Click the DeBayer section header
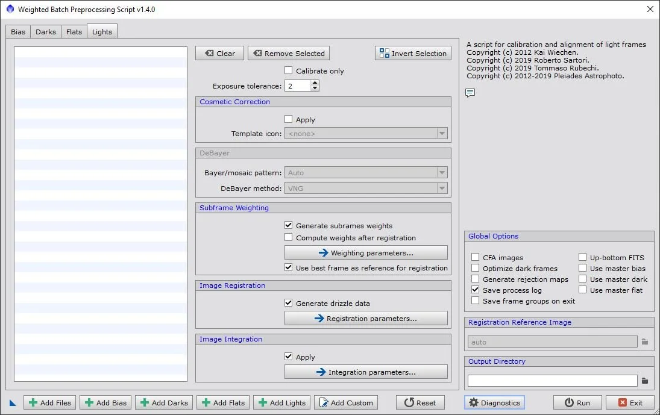Screen dimensions: 660x415 coord(323,153)
